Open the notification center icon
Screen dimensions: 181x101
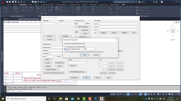pos(177,98)
